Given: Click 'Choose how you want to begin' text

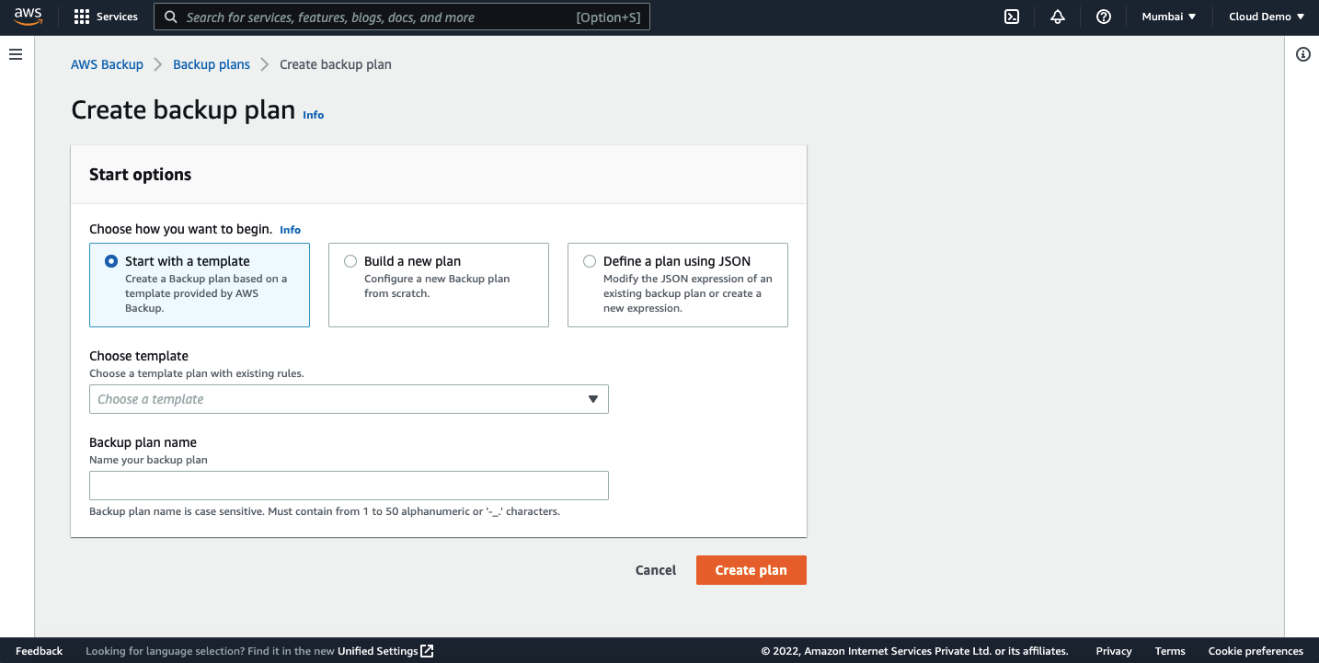Looking at the screenshot, I should tap(180, 229).
